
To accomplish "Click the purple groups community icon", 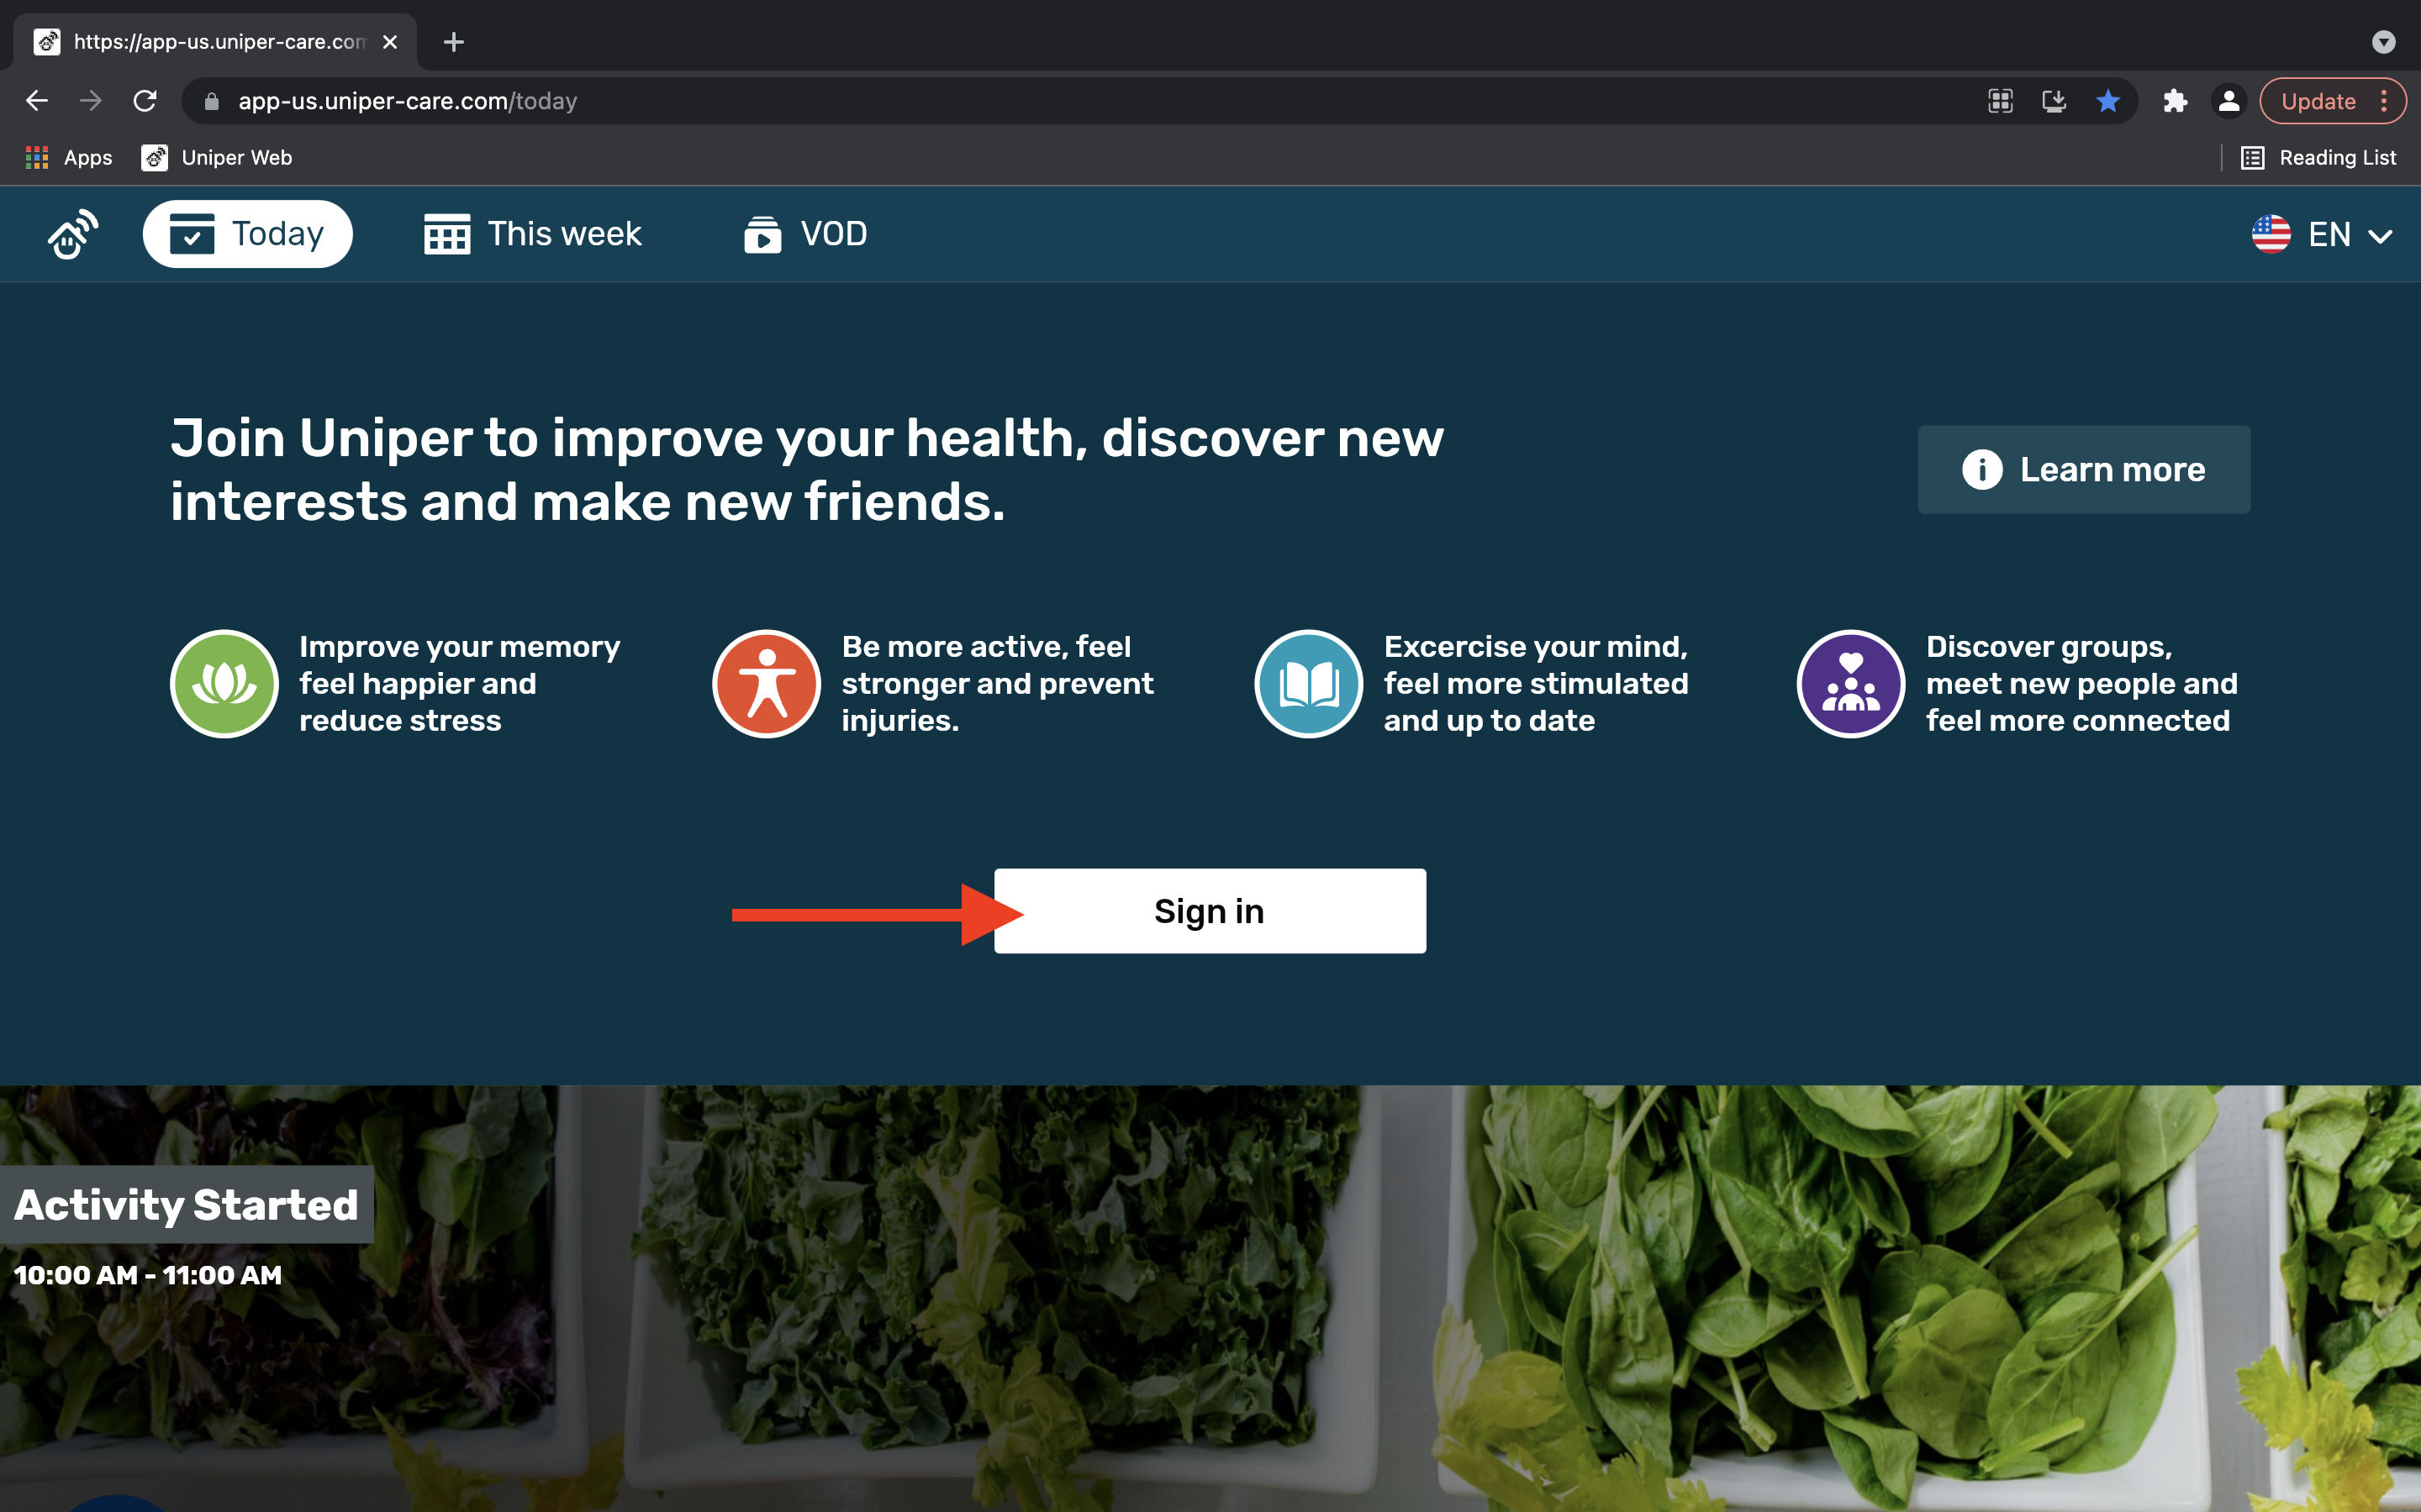I will (1851, 684).
